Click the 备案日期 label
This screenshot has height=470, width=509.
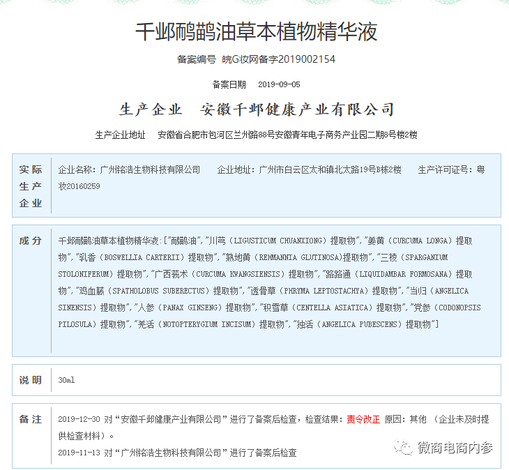coord(229,84)
